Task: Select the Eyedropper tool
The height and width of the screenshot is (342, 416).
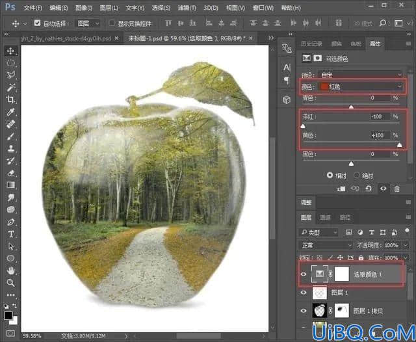Action: click(10, 112)
